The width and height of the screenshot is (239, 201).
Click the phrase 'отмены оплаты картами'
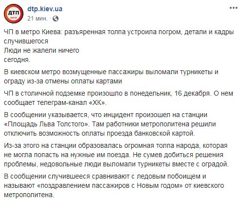click(83, 81)
